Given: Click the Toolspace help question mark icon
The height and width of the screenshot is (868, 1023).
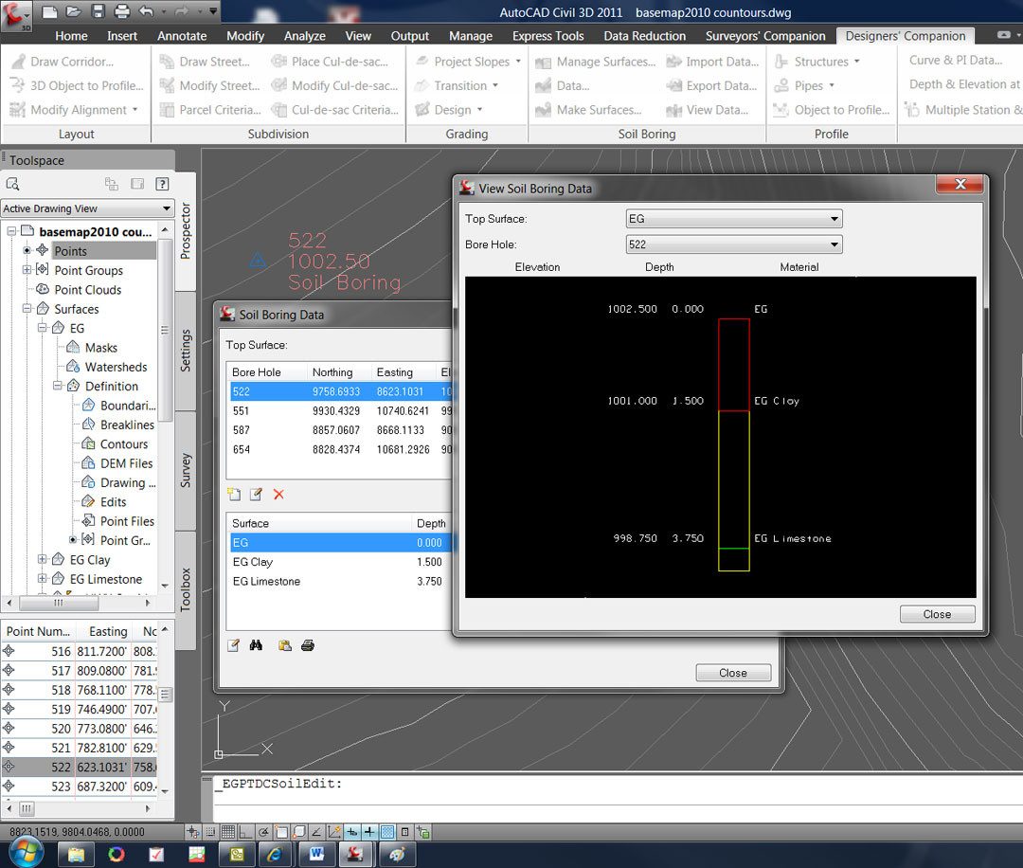Looking at the screenshot, I should point(162,184).
